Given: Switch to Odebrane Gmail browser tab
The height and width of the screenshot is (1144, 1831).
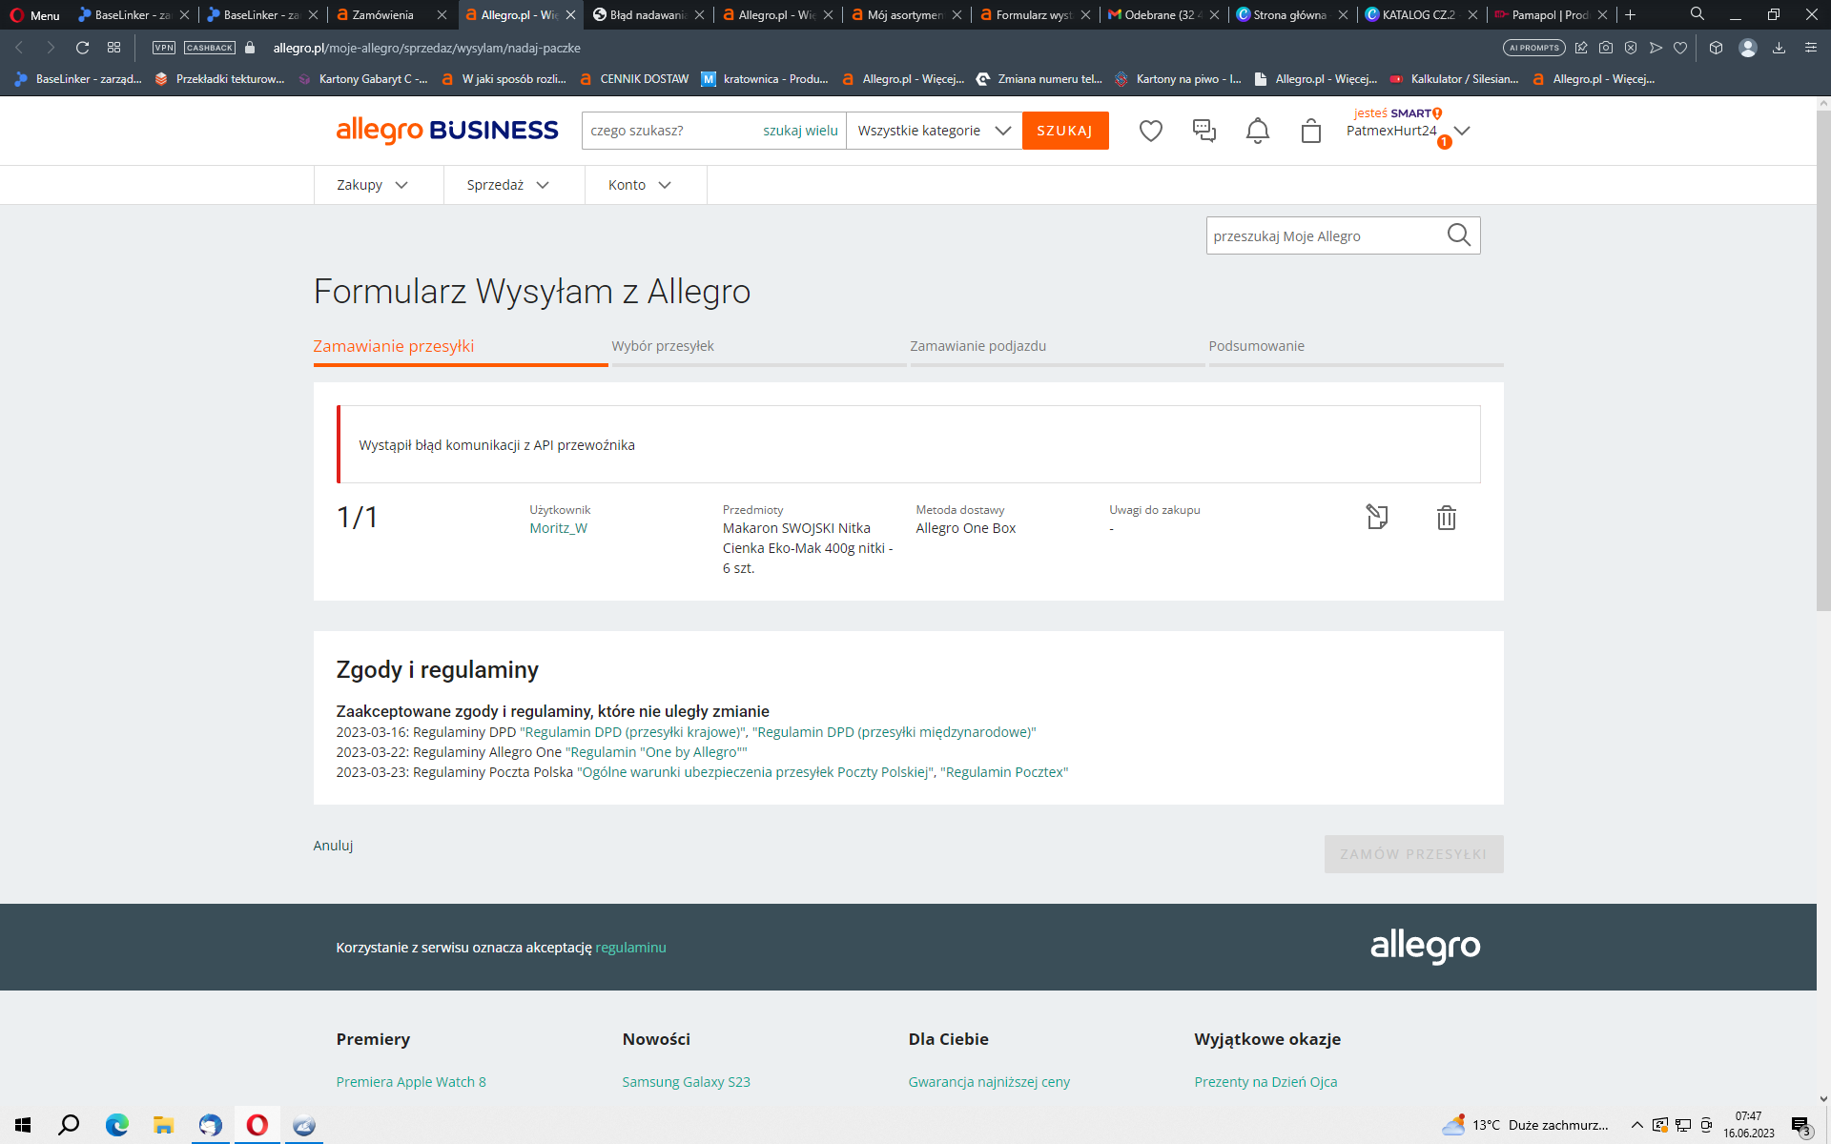Looking at the screenshot, I should point(1163,14).
